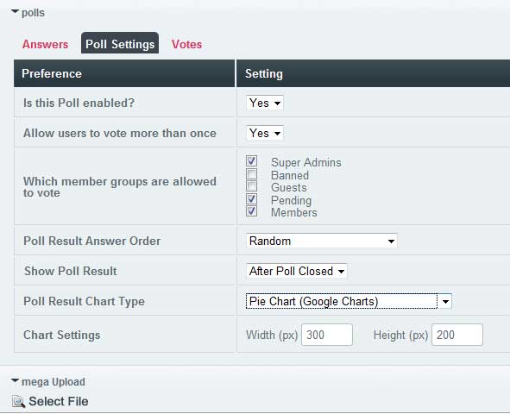This screenshot has width=510, height=414.
Task: Click the Select File magnifier icon
Action: [x=18, y=402]
